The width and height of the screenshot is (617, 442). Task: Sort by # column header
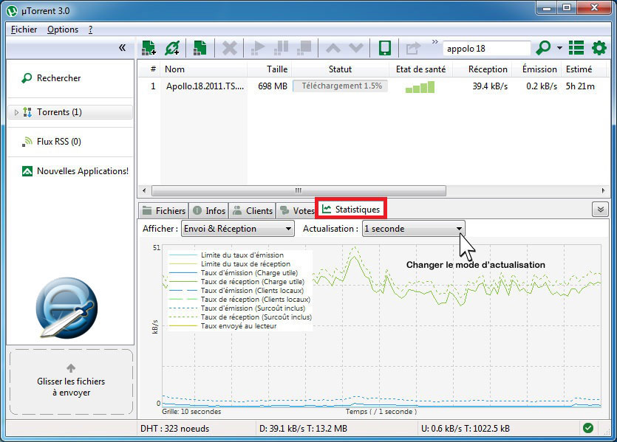(153, 69)
